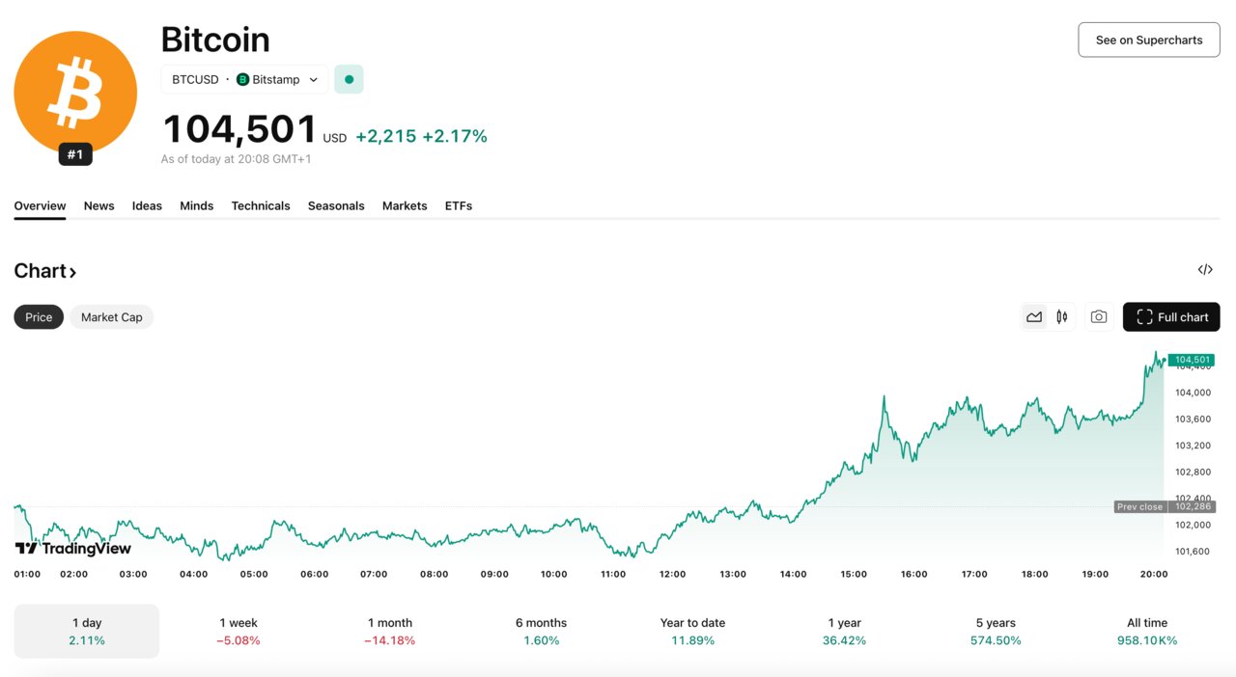Open the 5 years performance period
Image resolution: width=1236 pixels, height=677 pixels.
[x=995, y=631]
